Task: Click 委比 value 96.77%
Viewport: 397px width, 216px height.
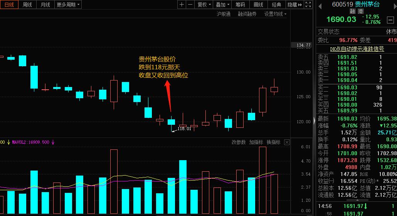Action: click(x=348, y=40)
